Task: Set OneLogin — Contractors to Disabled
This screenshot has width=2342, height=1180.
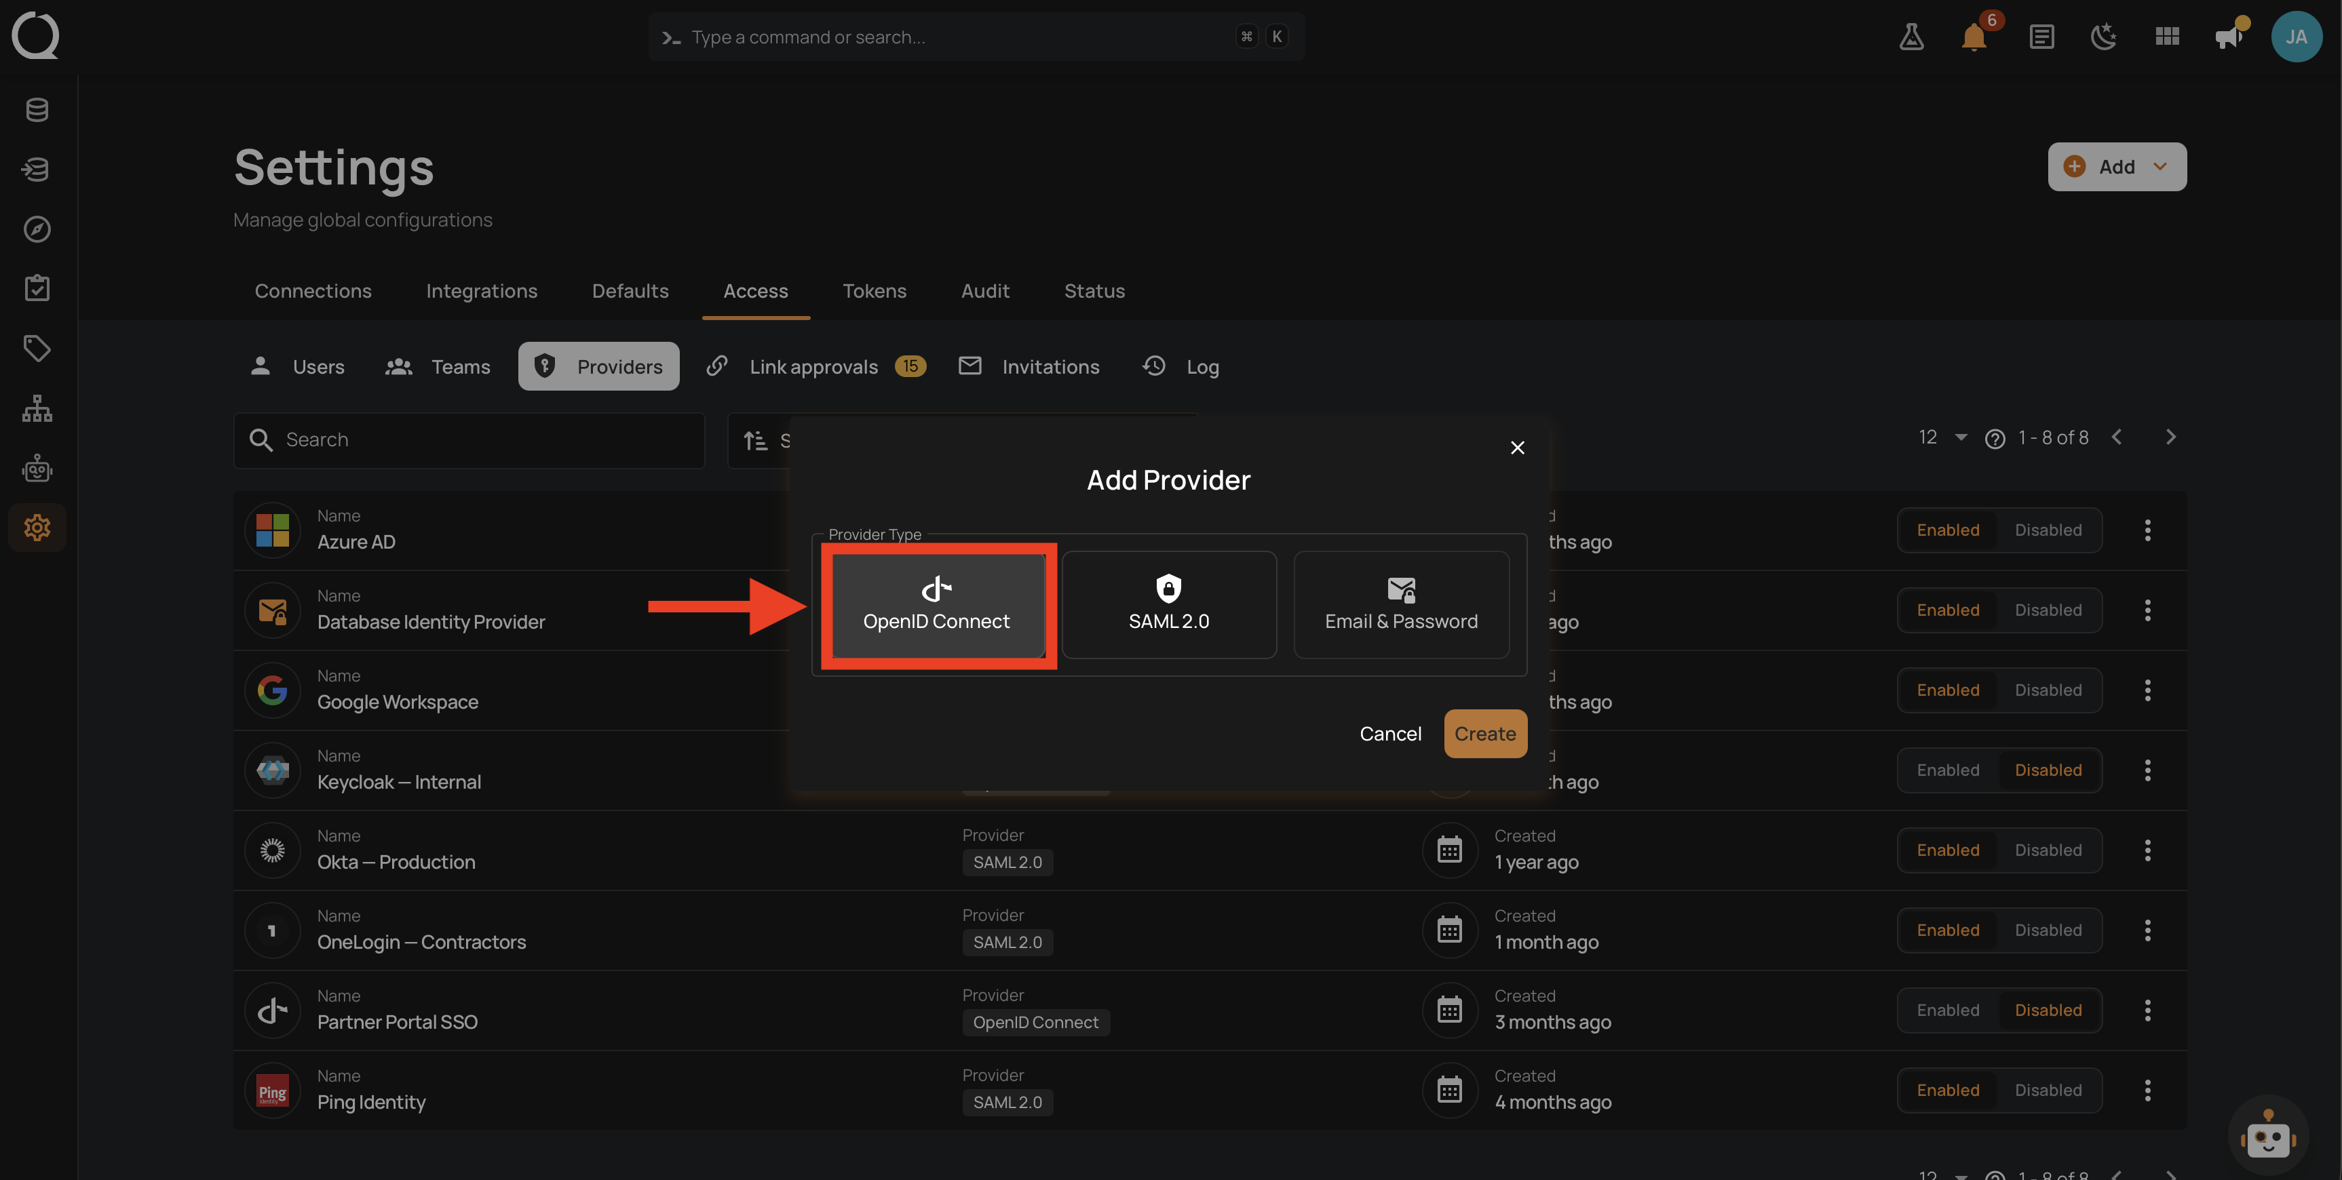Action: tap(2048, 930)
